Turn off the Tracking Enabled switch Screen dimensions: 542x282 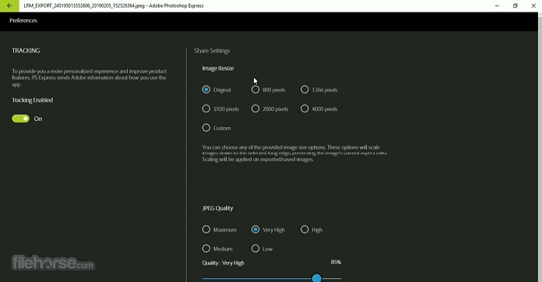click(21, 119)
